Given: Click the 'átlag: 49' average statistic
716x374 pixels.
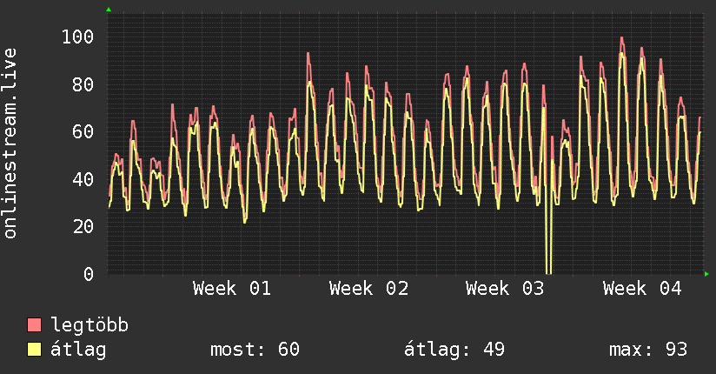Looking at the screenshot, I should pos(454,350).
